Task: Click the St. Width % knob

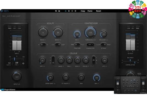Action: coord(66,78)
